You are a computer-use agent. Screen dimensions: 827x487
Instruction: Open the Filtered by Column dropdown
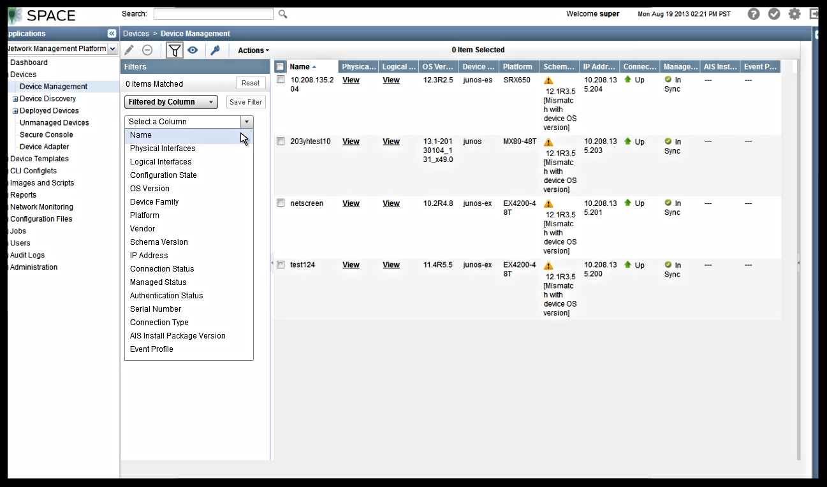pyautogui.click(x=171, y=102)
